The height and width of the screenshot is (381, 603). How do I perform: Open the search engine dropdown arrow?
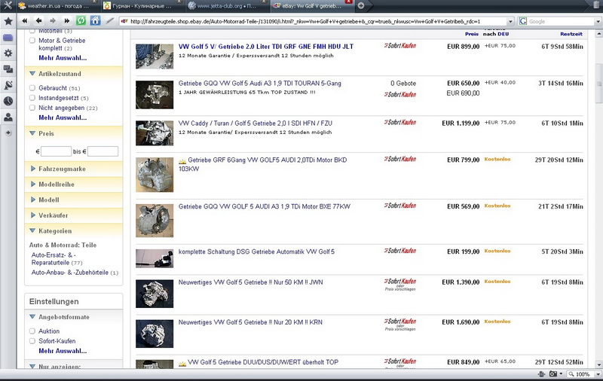pos(598,22)
